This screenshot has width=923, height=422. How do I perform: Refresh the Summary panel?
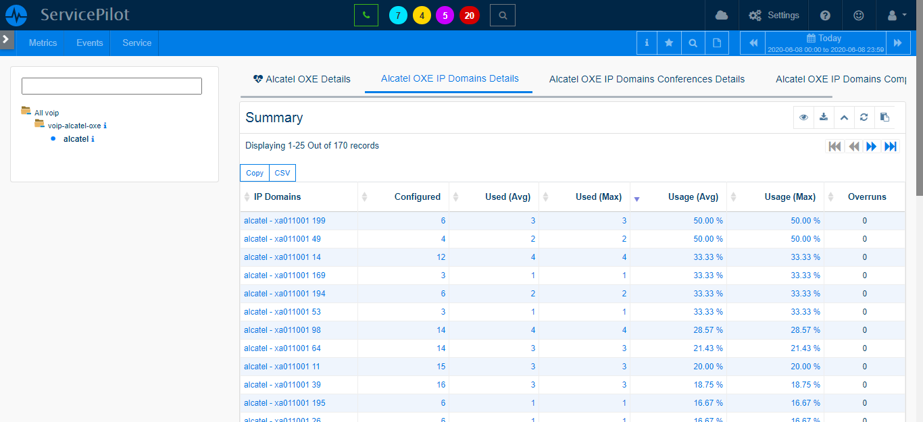[x=864, y=117]
